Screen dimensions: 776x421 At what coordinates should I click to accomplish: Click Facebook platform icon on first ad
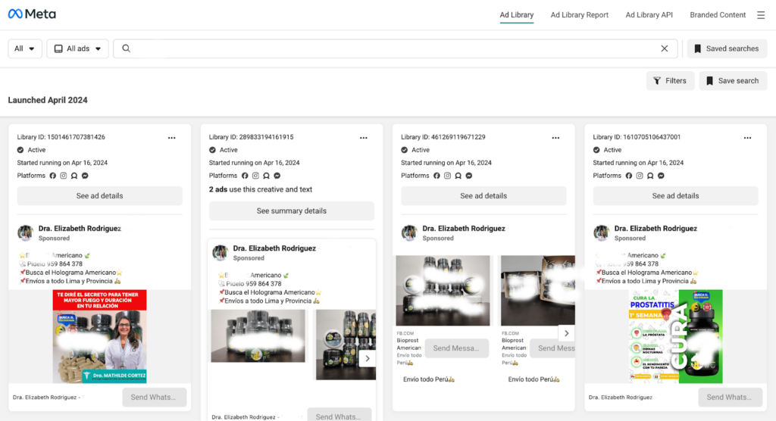[53, 176]
